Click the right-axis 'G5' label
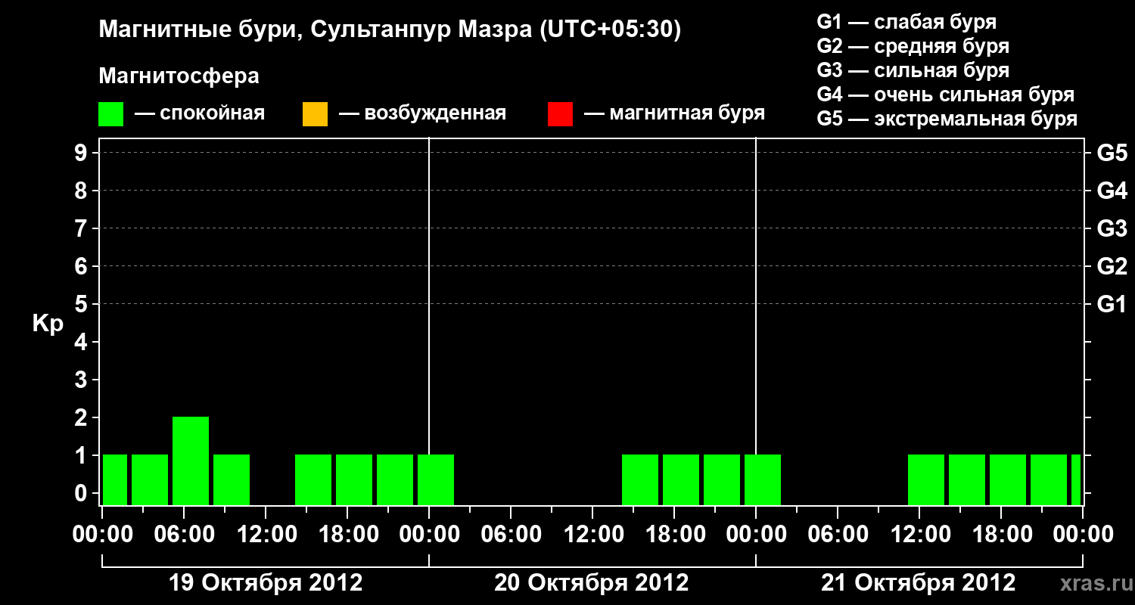This screenshot has width=1135, height=605. click(1112, 154)
